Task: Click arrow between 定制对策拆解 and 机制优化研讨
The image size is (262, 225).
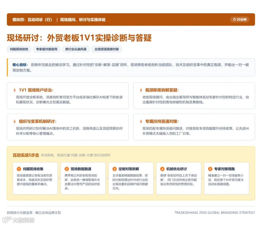Action: click(155, 178)
